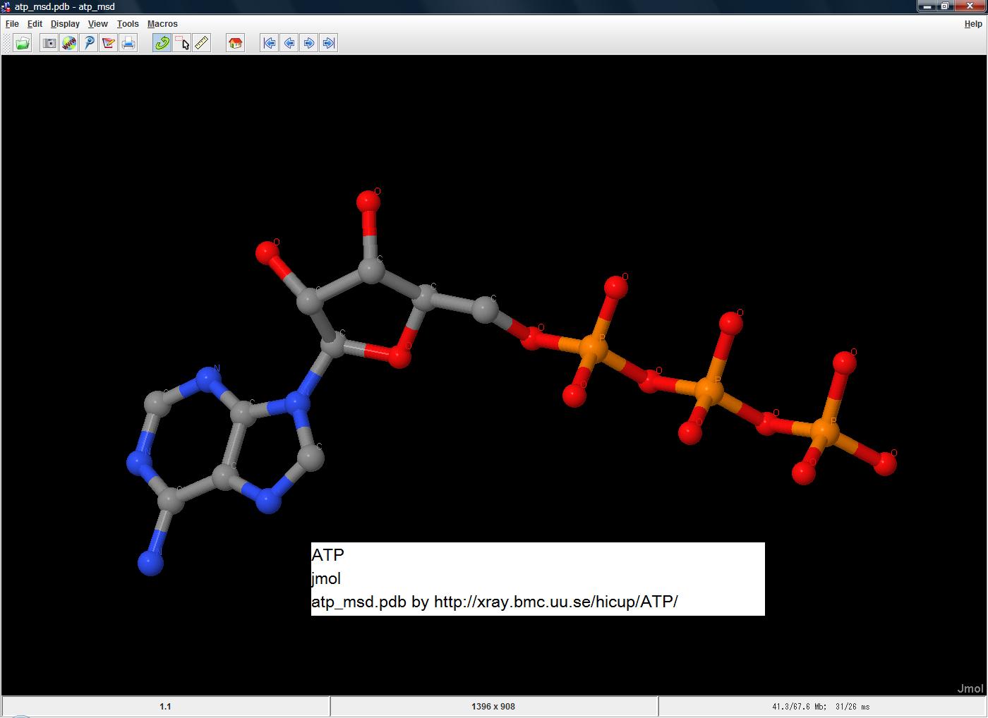The image size is (988, 718).
Task: Click the amino nitrogen atom at bottom of adenine
Action: [x=150, y=563]
